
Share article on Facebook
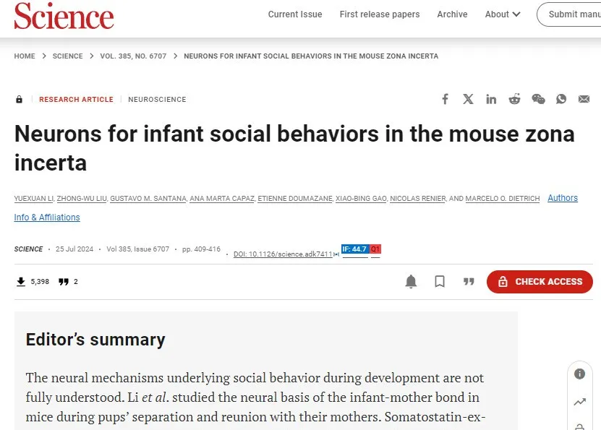click(x=445, y=99)
